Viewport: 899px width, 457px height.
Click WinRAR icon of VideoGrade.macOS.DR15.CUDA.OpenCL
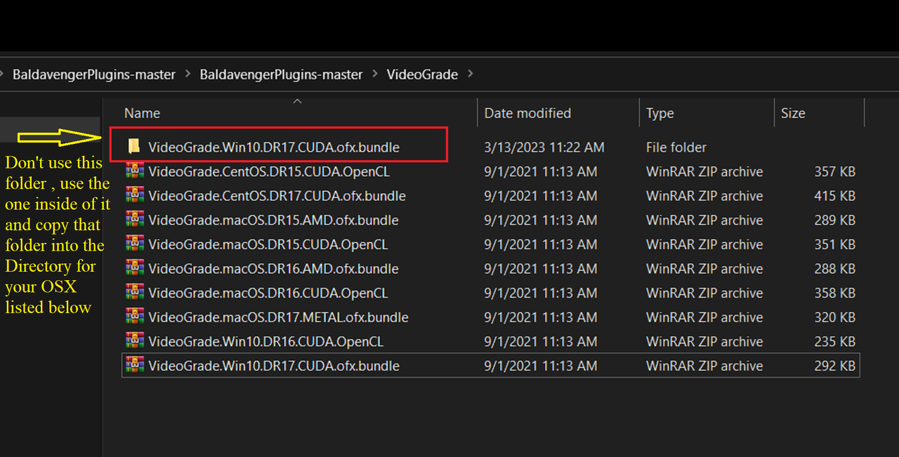[135, 244]
